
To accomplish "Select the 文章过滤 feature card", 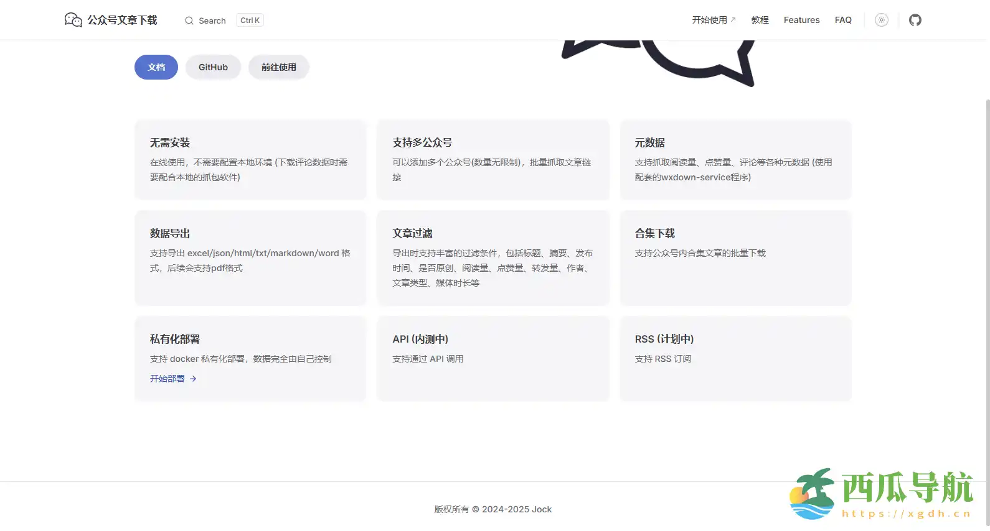I will 493,257.
